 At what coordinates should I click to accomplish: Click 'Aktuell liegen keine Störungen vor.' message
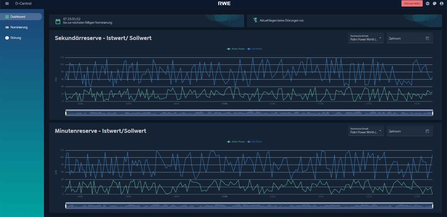(282, 20)
